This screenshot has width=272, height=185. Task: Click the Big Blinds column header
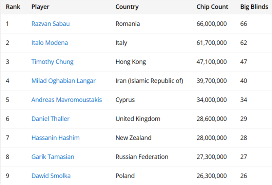[254, 7]
